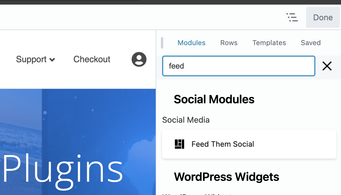Image resolution: width=341 pixels, height=195 pixels.
Task: Clear the search with the X icon
Action: 327,66
